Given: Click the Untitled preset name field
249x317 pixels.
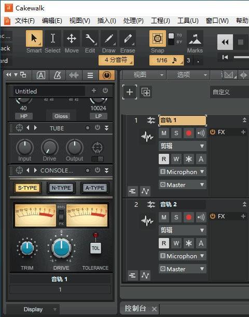Looking at the screenshot, I should point(49,91).
